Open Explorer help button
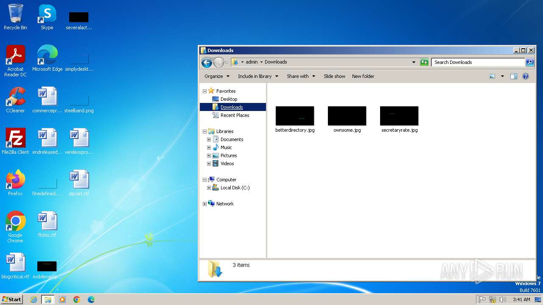Viewport: 543px width, 305px height. [526, 76]
